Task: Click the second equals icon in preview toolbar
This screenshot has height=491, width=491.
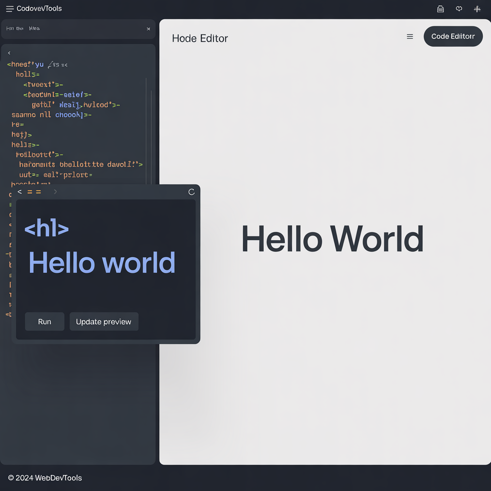Action: [x=38, y=191]
